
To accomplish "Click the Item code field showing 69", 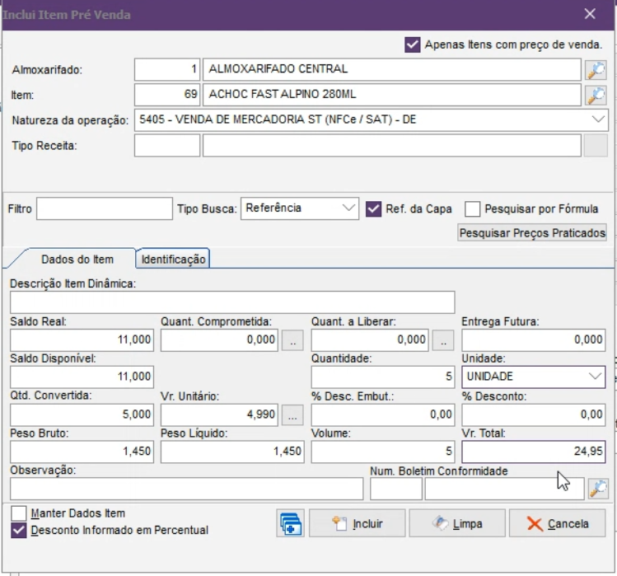I will [167, 95].
